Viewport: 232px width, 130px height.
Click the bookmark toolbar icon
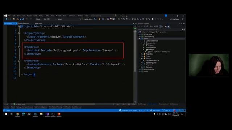[x=153, y=19]
